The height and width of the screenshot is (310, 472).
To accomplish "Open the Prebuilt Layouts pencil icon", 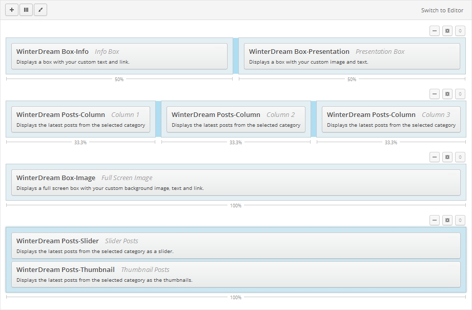I will point(40,9).
